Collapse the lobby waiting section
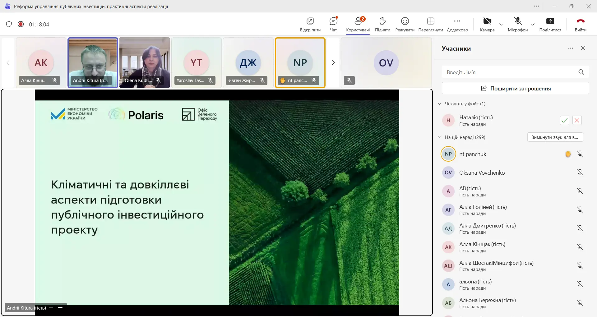The height and width of the screenshot is (317, 597). (x=439, y=104)
